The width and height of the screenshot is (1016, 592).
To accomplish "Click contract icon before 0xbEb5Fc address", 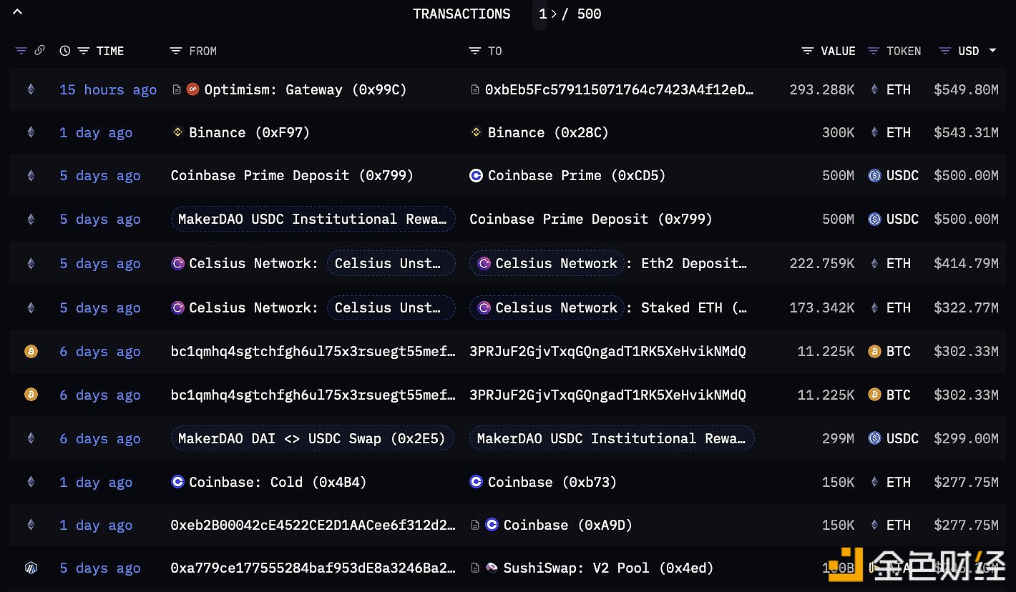I will (x=475, y=89).
